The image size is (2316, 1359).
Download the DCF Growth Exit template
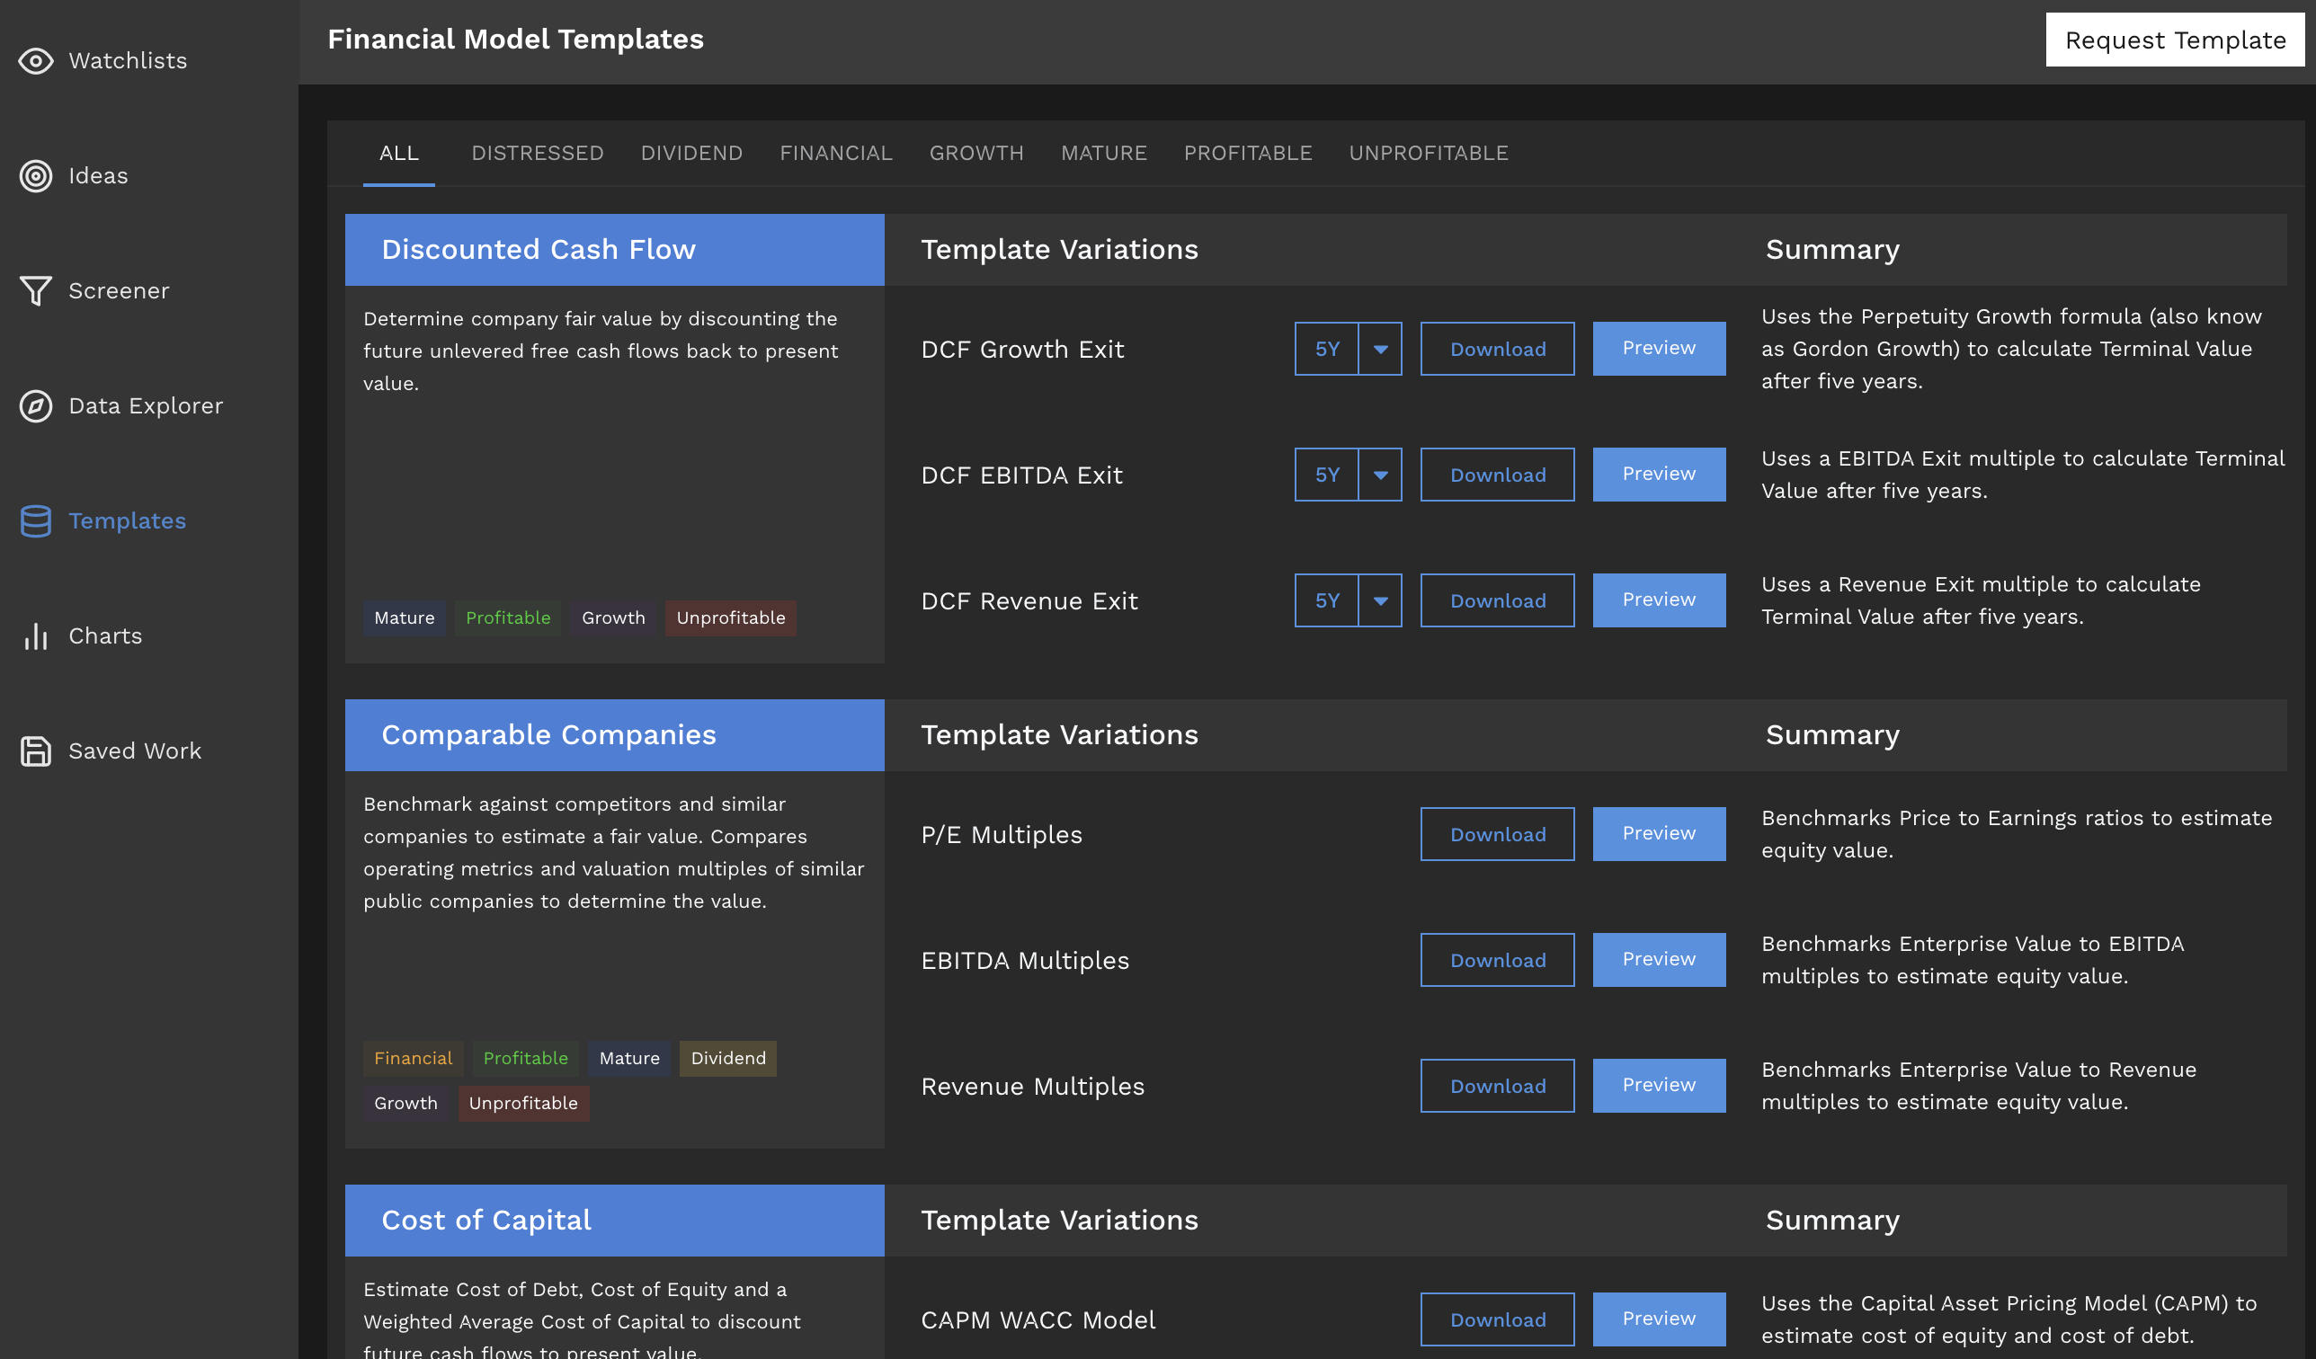tap(1497, 349)
